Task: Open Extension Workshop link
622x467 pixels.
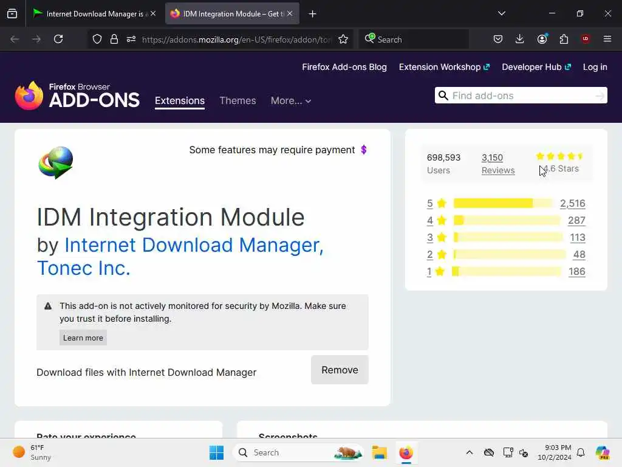Action: (444, 67)
